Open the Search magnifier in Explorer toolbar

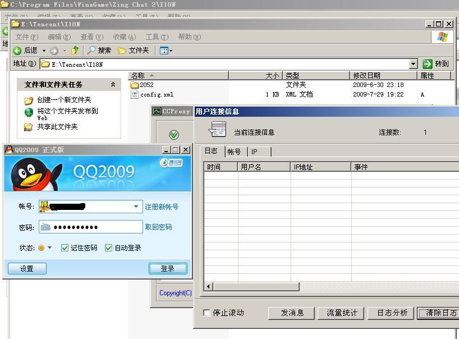[91, 50]
